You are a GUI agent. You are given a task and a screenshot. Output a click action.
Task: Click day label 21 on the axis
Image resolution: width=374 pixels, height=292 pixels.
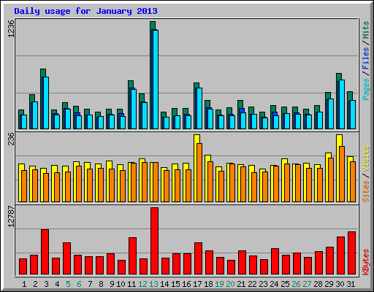241,284
